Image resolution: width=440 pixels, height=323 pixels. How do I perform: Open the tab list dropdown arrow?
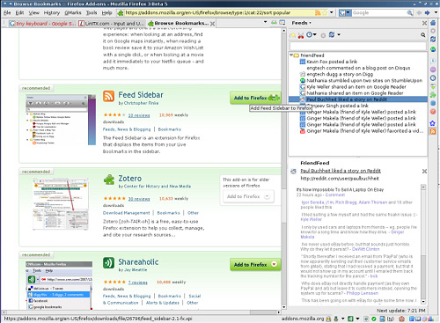coord(266,22)
